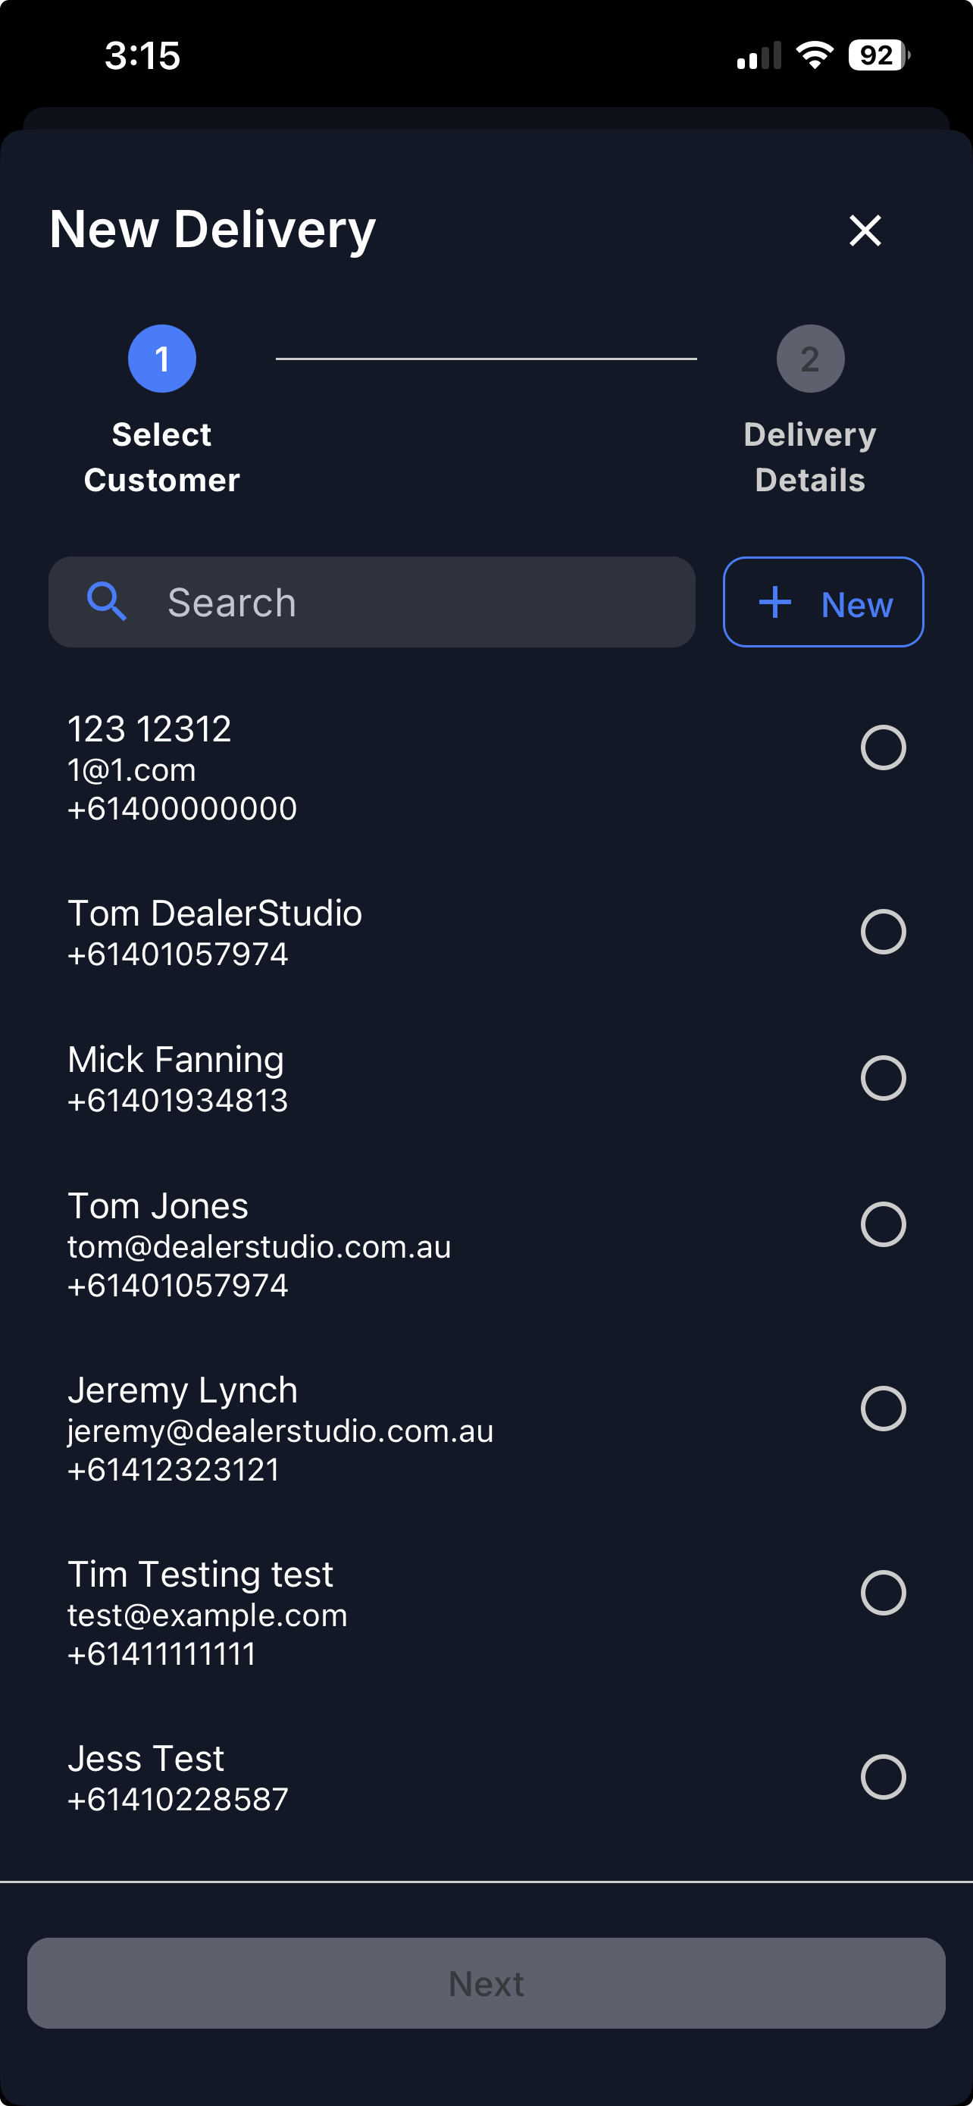Viewport: 973px width, 2106px height.
Task: Pick the Jess Test radio button
Action: 883,1777
